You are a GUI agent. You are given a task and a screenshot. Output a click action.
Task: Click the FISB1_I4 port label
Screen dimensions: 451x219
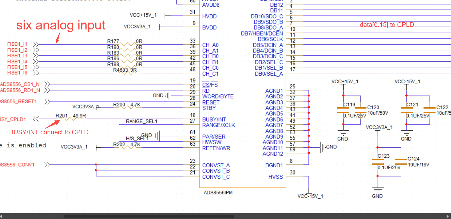click(x=17, y=61)
